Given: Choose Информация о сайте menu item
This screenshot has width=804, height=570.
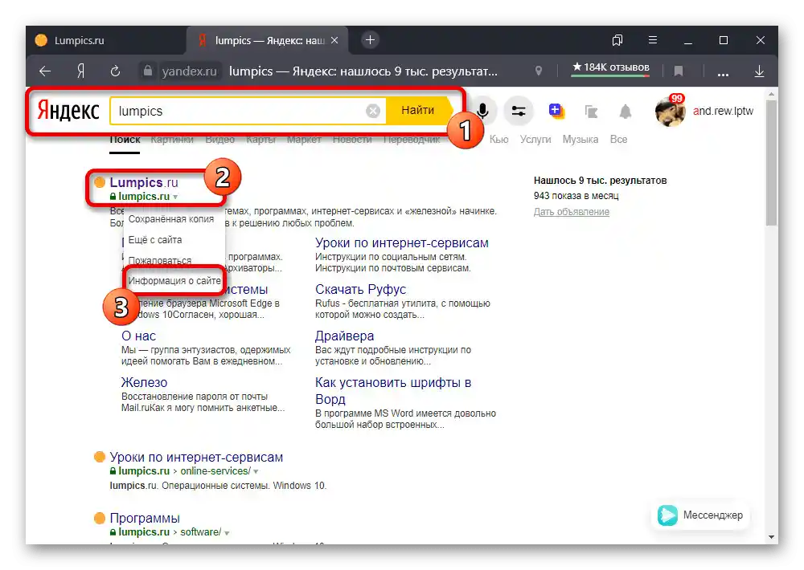Looking at the screenshot, I should [174, 281].
